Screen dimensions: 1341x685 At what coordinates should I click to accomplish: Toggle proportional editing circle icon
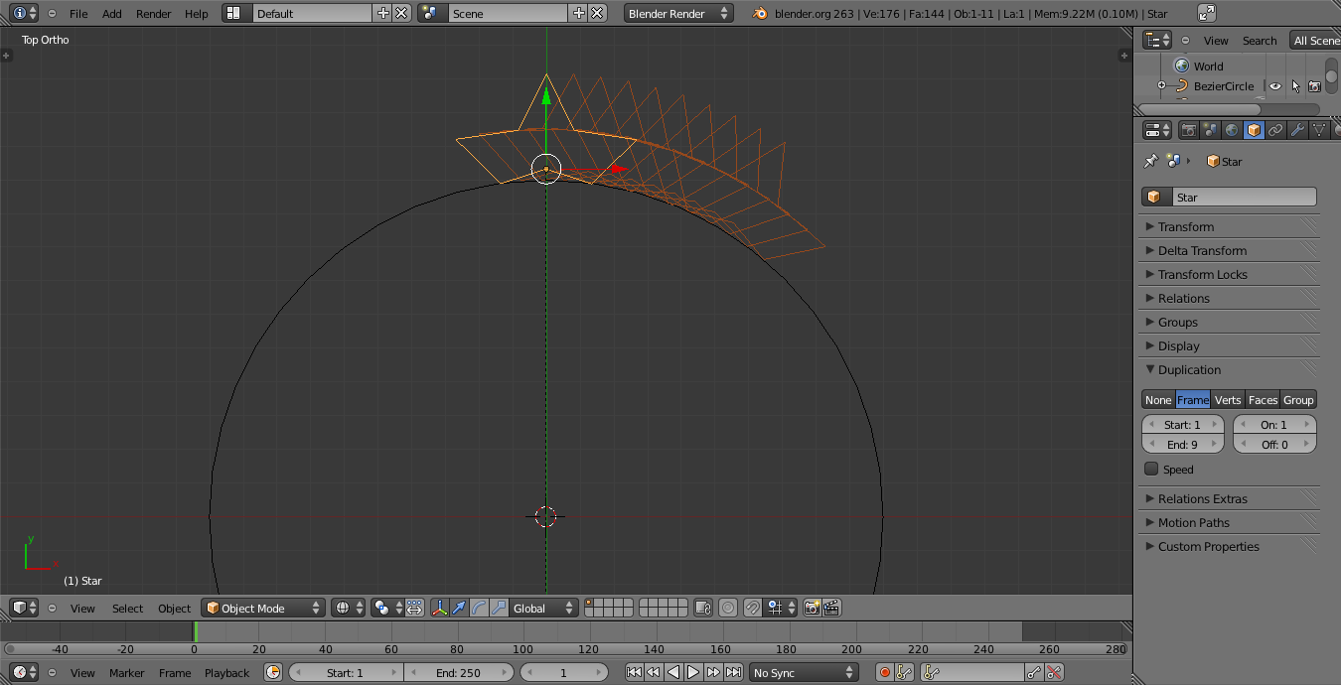point(728,608)
